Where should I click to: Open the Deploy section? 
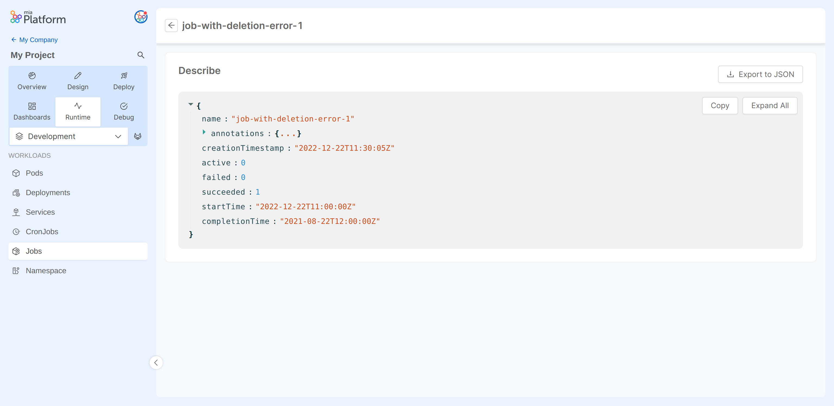click(124, 81)
